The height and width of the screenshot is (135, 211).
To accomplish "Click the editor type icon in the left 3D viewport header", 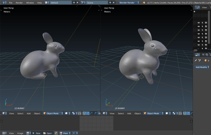I will [x=4, y=113].
